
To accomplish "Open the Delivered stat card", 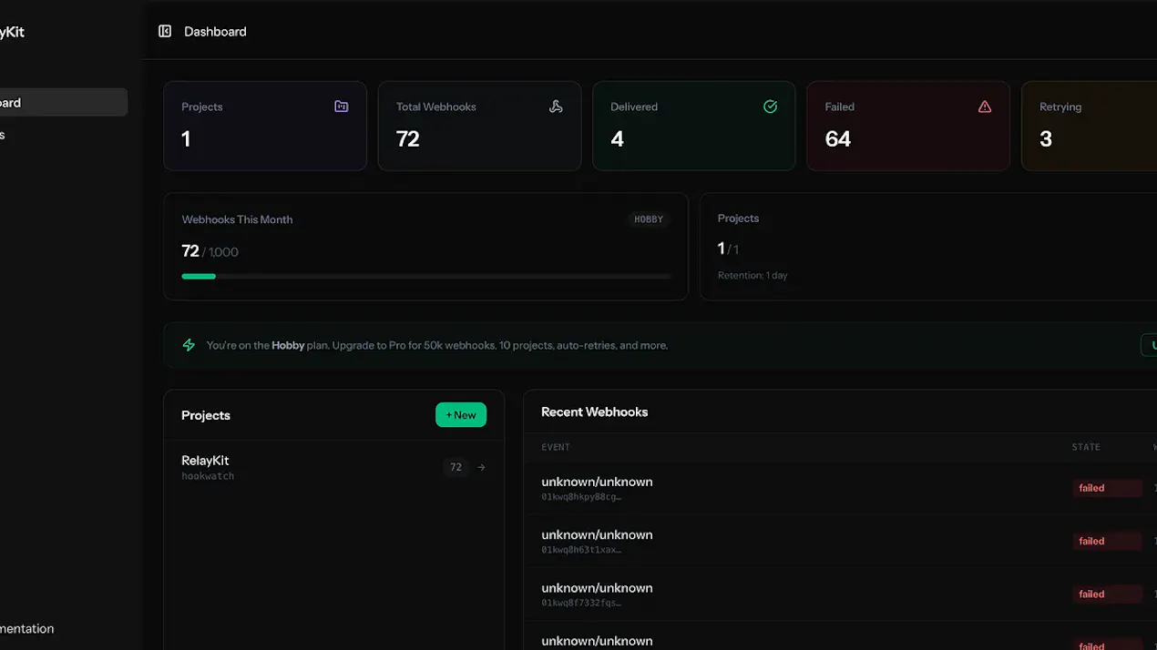I will point(693,126).
